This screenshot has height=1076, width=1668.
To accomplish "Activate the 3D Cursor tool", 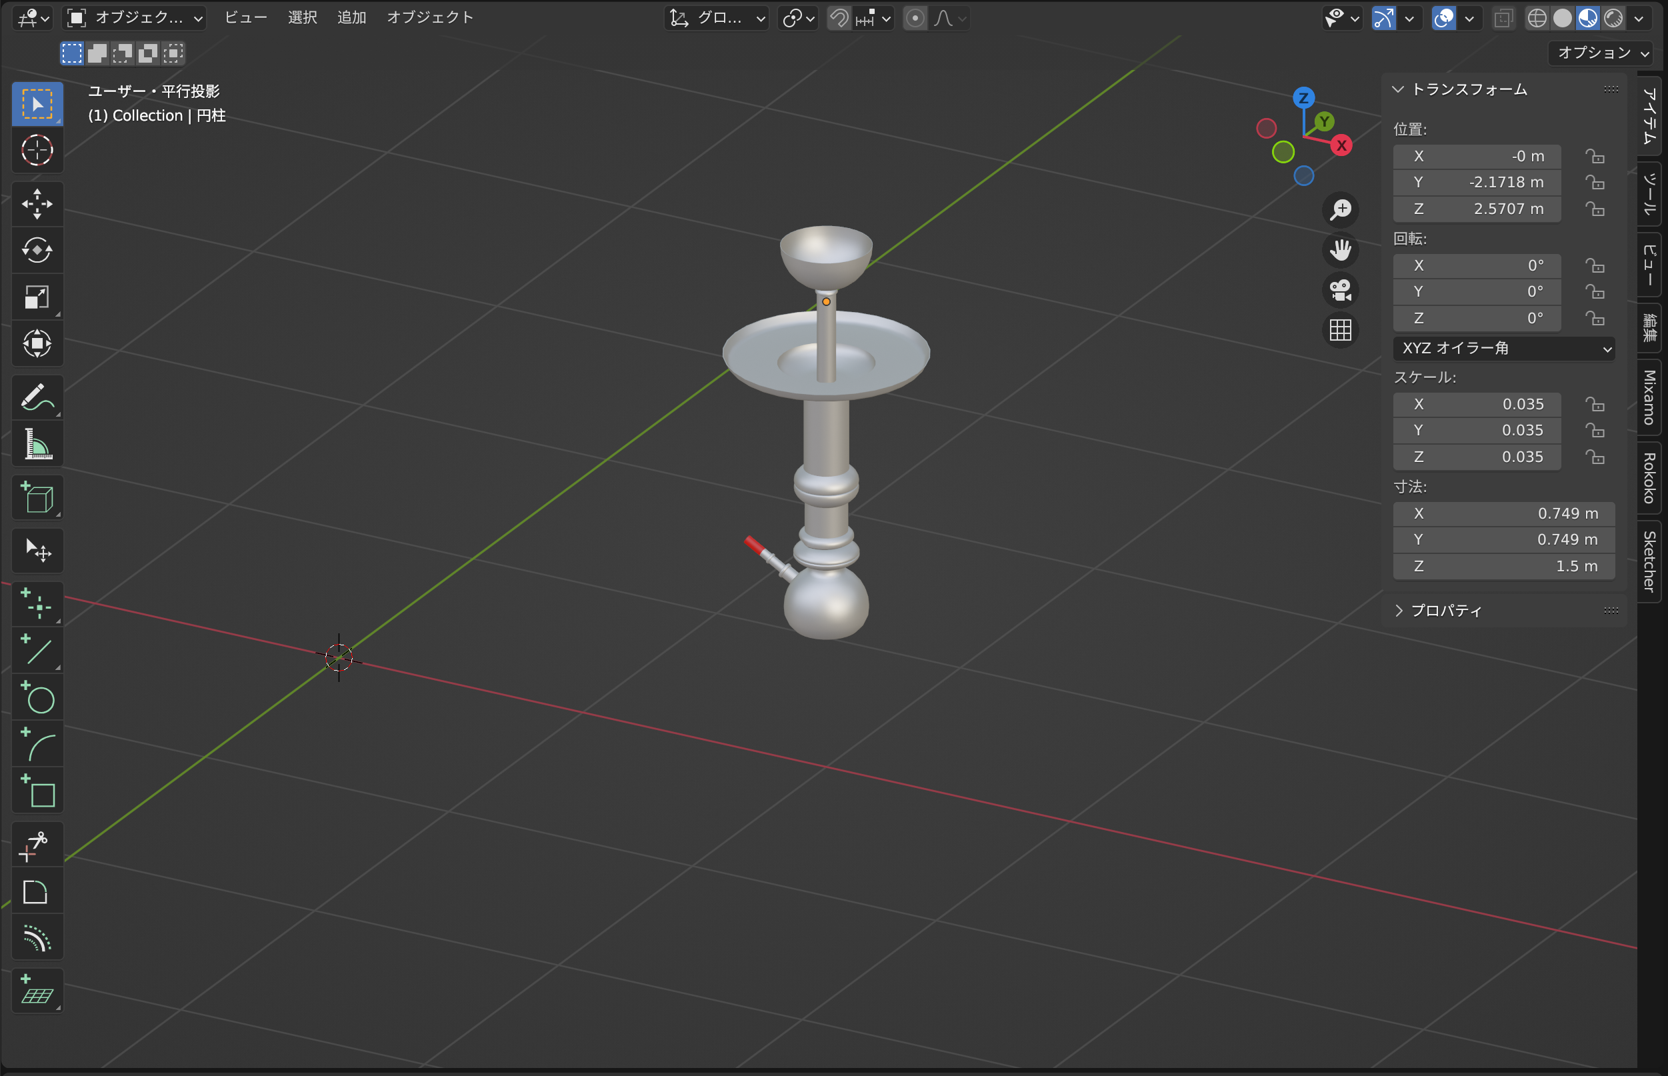I will 38,149.
